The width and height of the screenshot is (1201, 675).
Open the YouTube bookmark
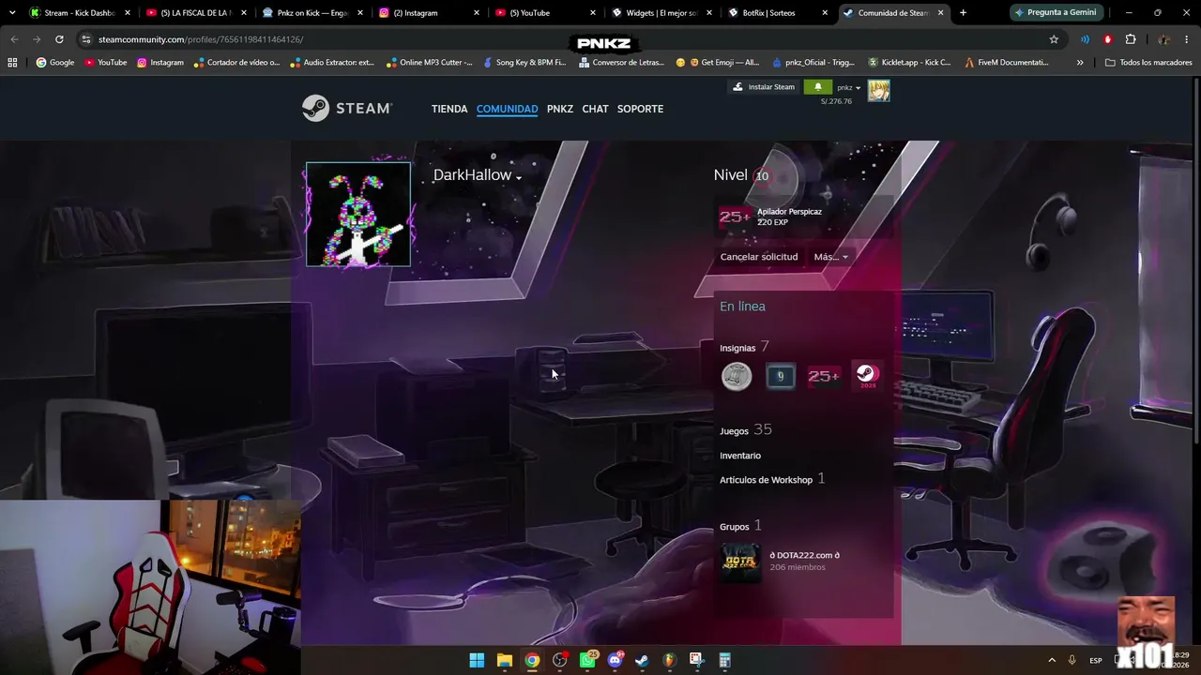coord(105,63)
